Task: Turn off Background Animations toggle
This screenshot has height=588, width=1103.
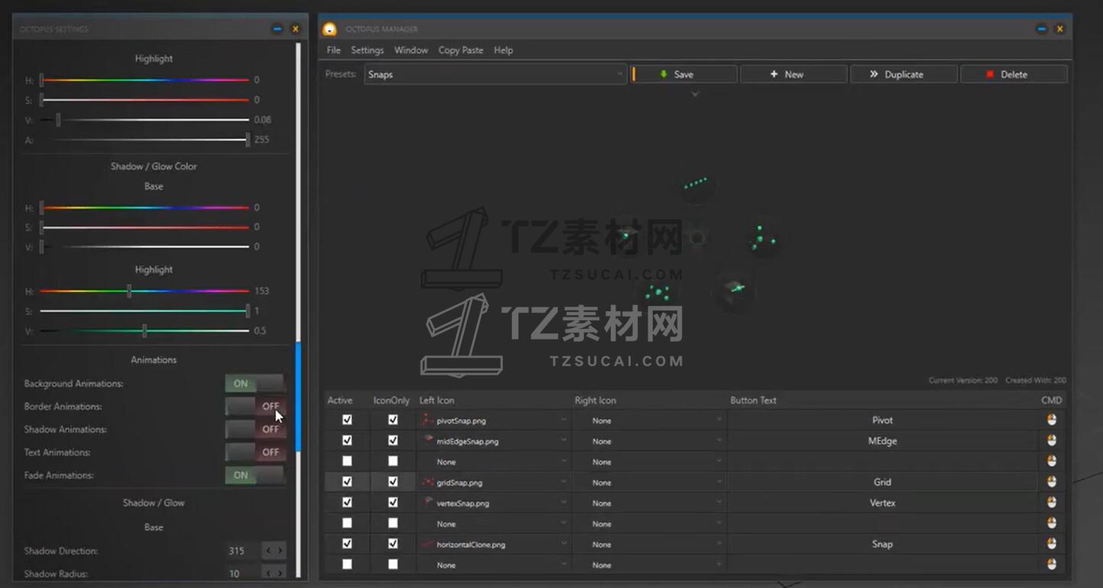Action: [x=255, y=383]
